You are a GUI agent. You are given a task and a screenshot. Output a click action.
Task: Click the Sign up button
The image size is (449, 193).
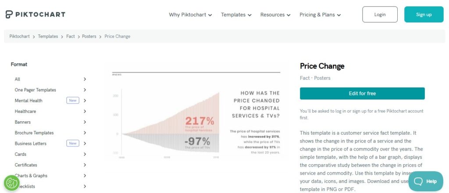tap(424, 14)
